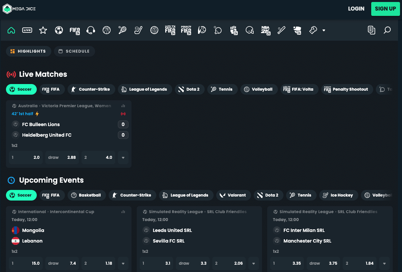Select Soccer under Upcoming Events
This screenshot has height=272, width=402.
[x=21, y=195]
